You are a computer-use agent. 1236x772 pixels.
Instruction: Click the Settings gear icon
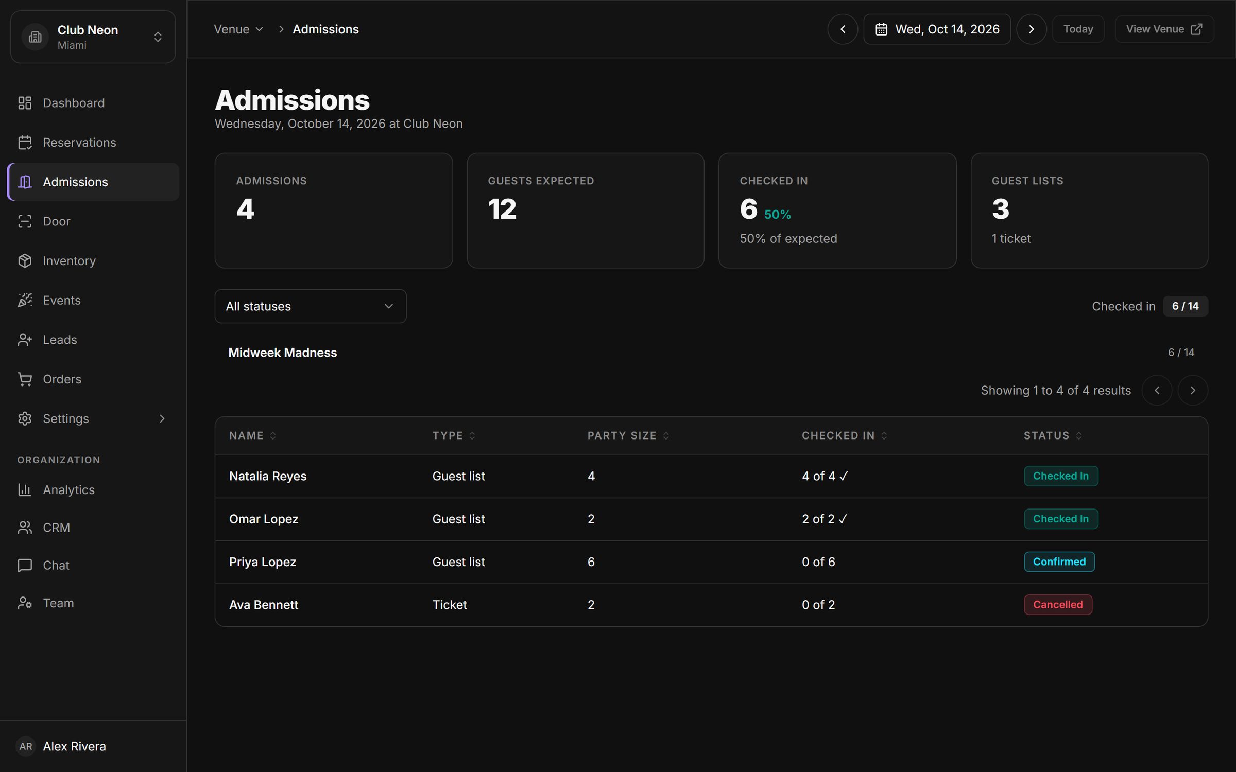[x=25, y=418]
